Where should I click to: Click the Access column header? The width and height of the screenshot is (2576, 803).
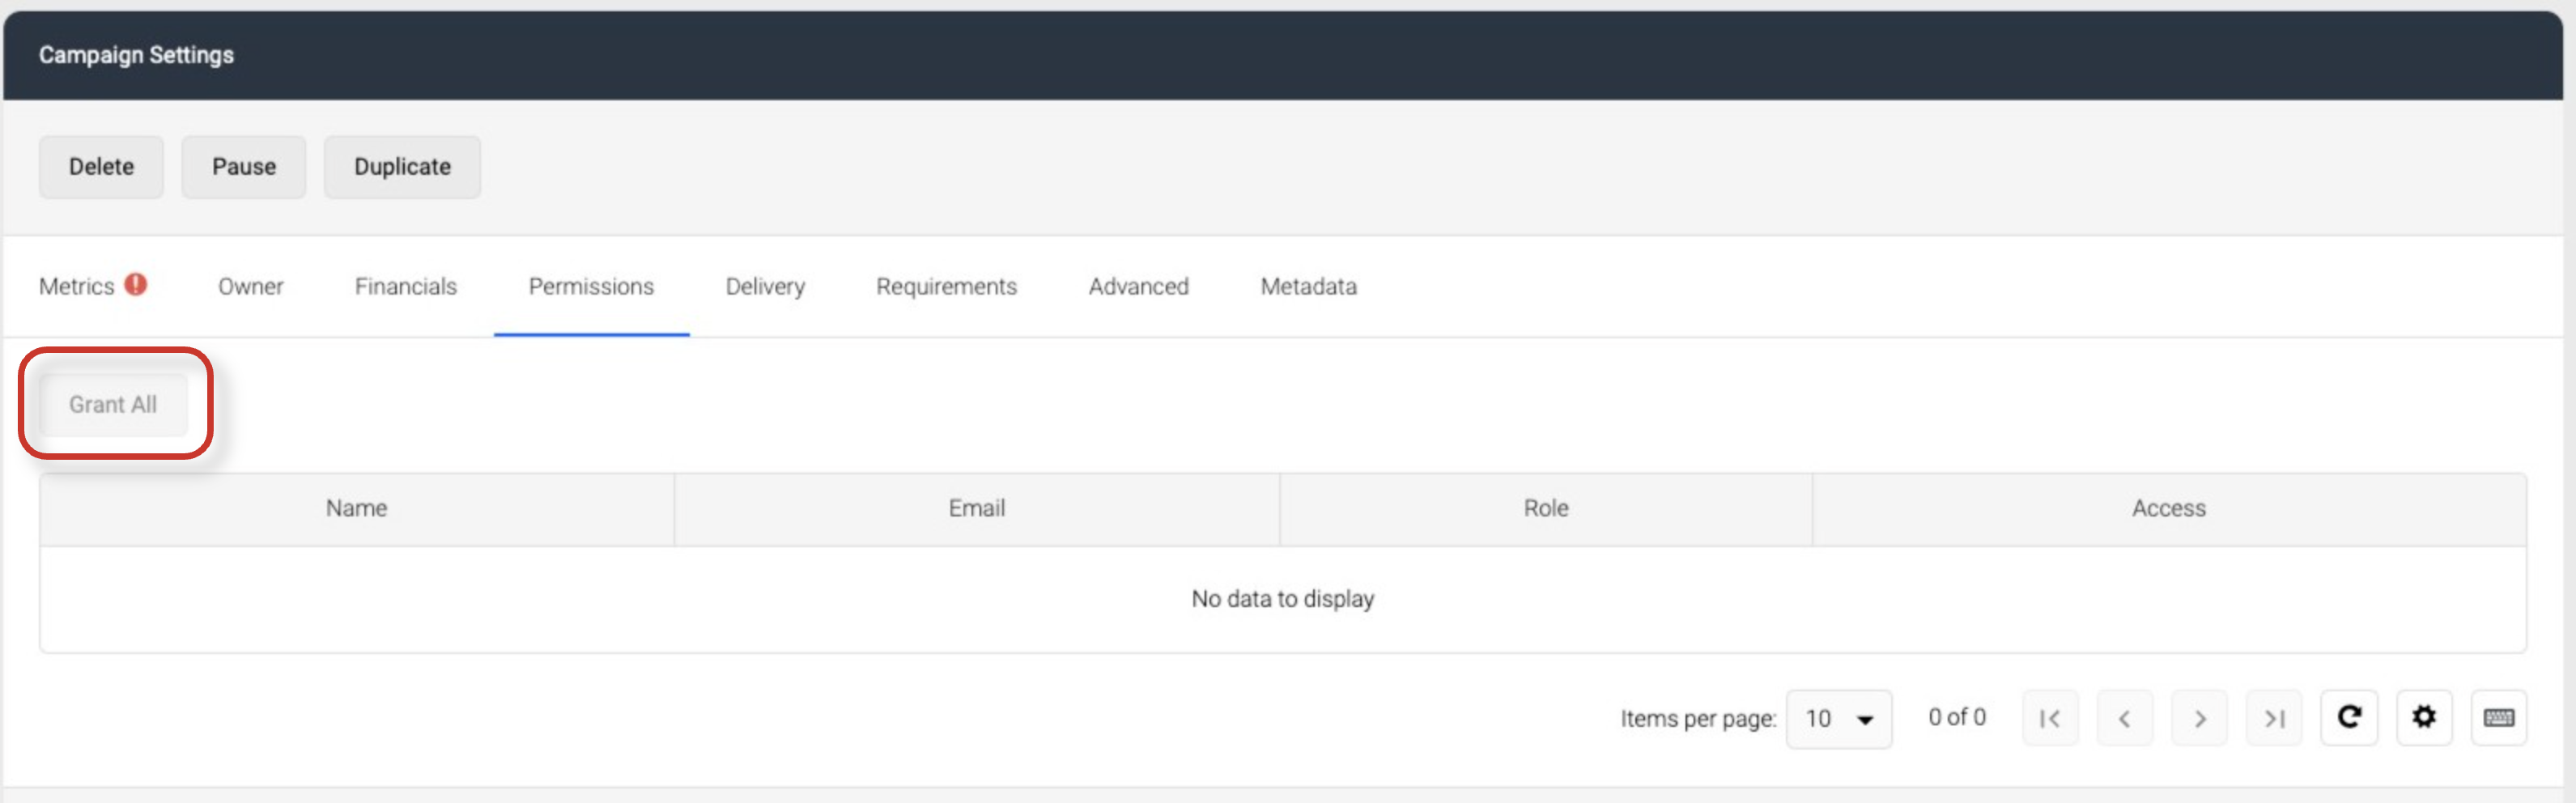2168,508
